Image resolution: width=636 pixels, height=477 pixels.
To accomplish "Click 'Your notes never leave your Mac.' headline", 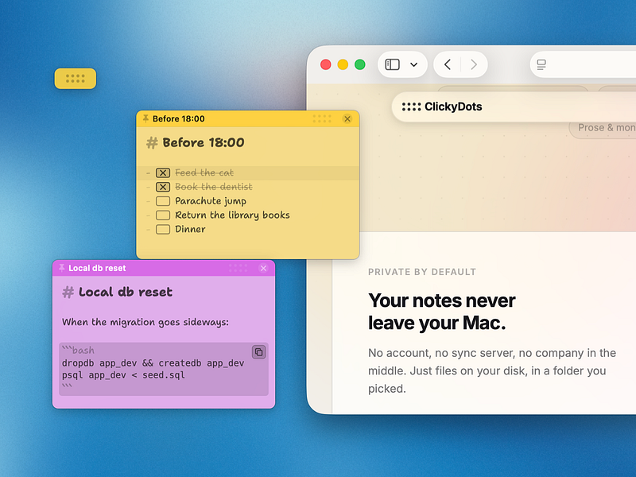I will click(x=442, y=312).
